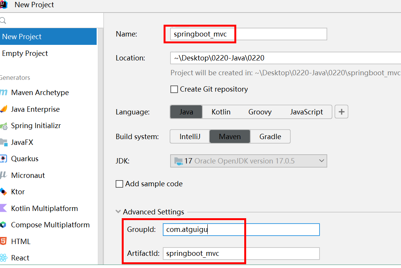Click into the GroupId text field
Screen dimensions: 401x268
pos(241,230)
